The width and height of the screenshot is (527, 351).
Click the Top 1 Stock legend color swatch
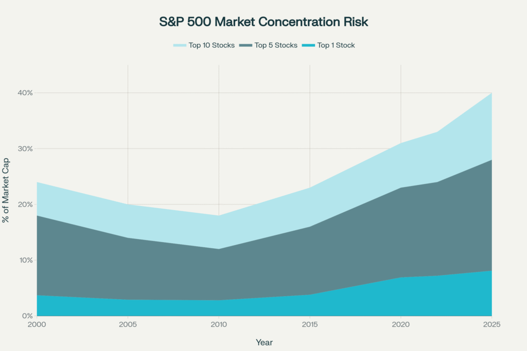click(308, 45)
